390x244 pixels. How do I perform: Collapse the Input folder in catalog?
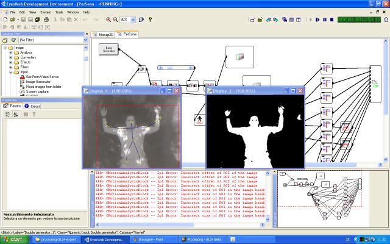coord(10,72)
